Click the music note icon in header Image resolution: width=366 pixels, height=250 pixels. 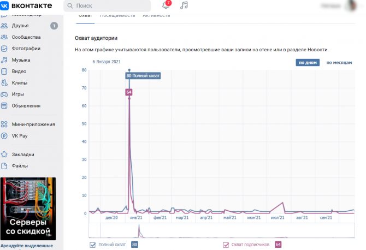[184, 5]
